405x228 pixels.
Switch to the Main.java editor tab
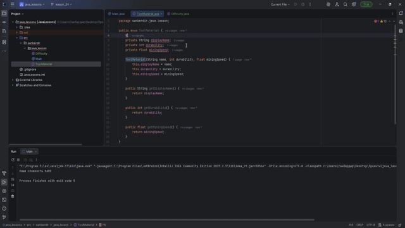point(116,14)
